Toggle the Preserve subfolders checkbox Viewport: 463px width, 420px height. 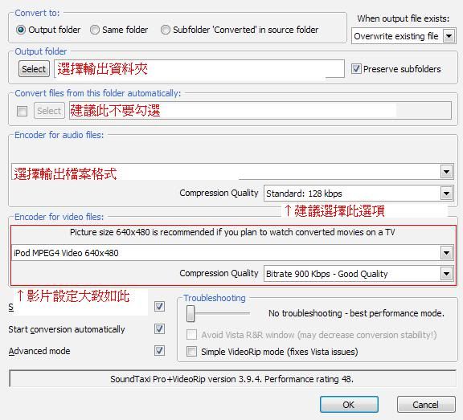(x=356, y=69)
